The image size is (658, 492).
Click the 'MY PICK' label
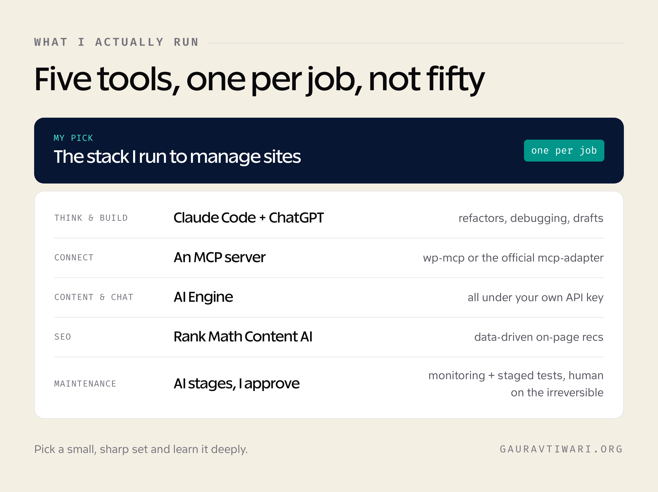point(73,138)
